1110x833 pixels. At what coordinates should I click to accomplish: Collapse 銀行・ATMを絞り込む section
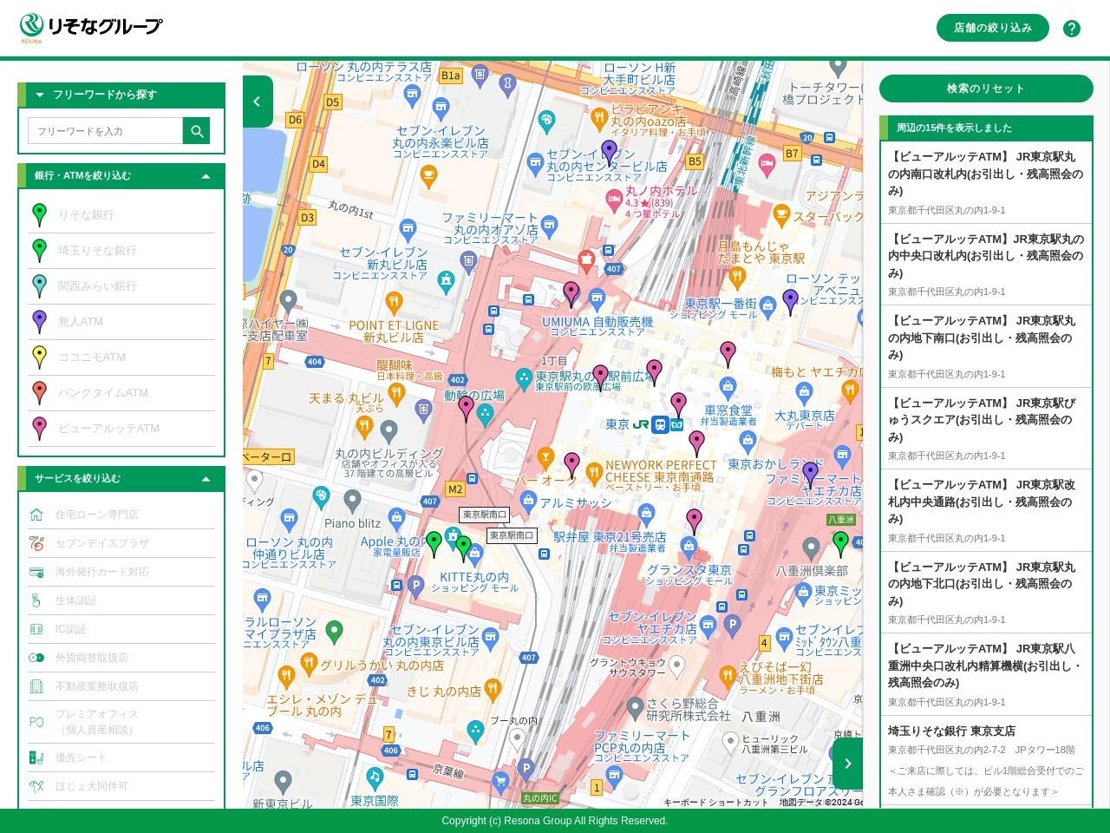121,175
